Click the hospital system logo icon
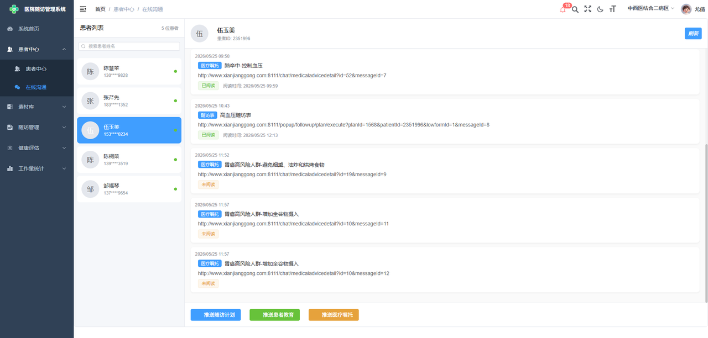The width and height of the screenshot is (708, 338). (x=13, y=9)
